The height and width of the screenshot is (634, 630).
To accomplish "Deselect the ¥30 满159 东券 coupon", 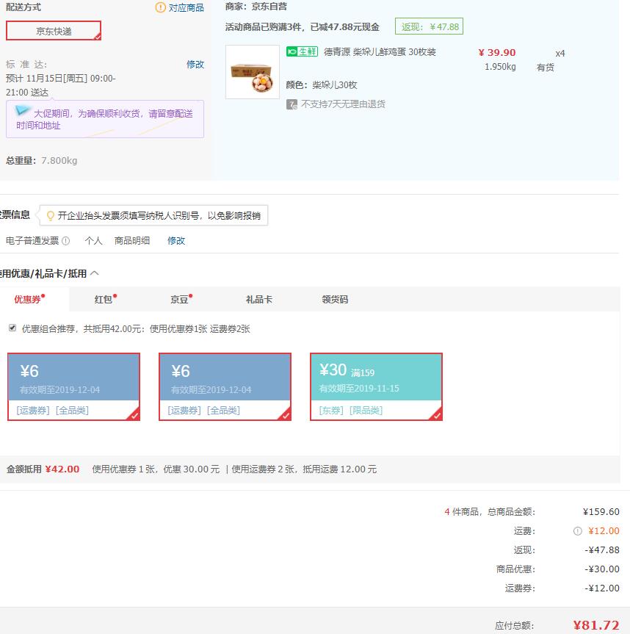I will point(376,386).
